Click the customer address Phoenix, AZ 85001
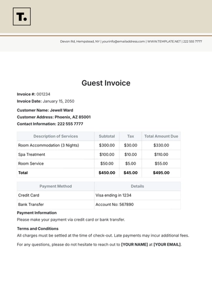The width and height of the screenshot is (212, 301). [72, 117]
